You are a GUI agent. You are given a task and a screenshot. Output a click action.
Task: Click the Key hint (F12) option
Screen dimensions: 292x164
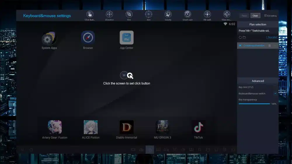point(246,87)
